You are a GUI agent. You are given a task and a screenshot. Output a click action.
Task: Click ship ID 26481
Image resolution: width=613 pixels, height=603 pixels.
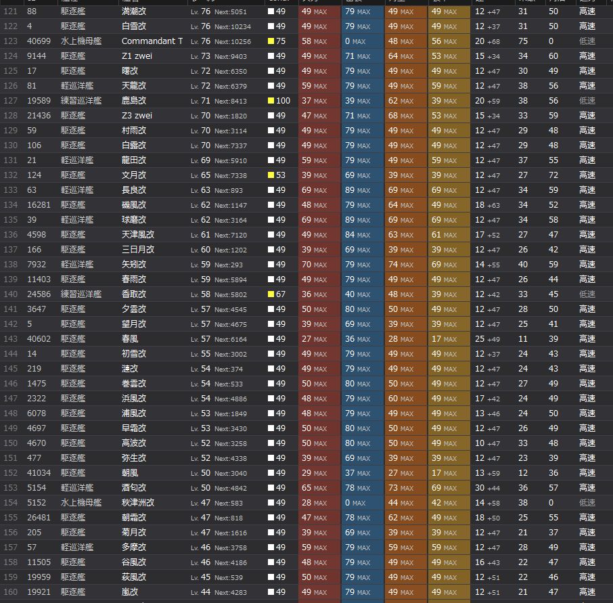pyautogui.click(x=39, y=518)
